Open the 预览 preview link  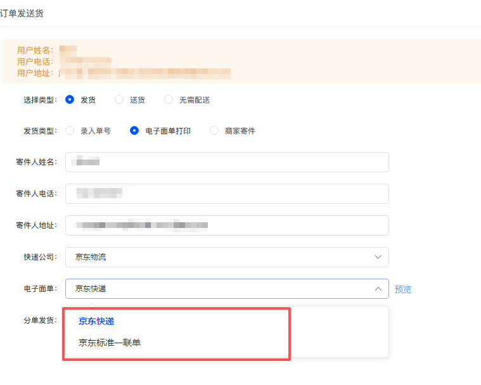pos(403,289)
